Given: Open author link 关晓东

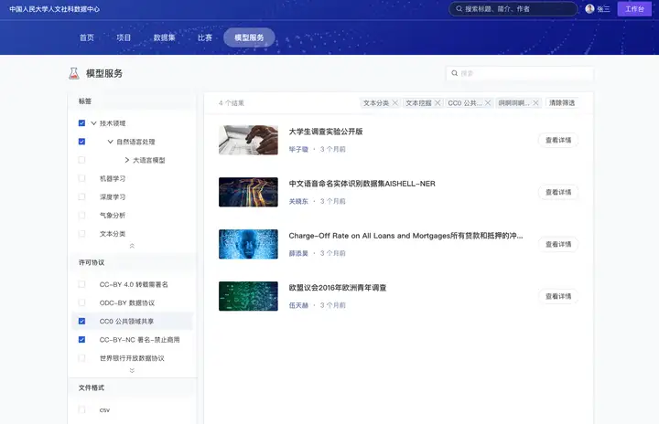Looking at the screenshot, I should coord(298,201).
